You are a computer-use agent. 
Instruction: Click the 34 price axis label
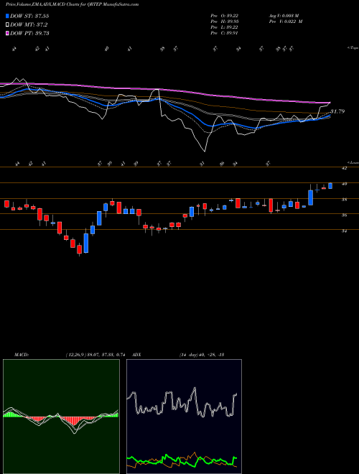tap(344, 231)
